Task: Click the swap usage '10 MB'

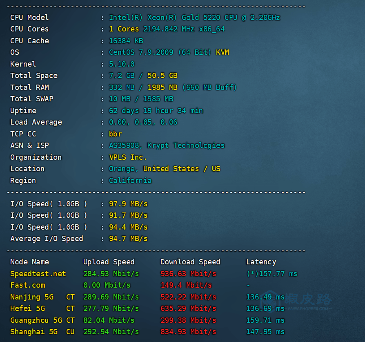Action: [120, 99]
